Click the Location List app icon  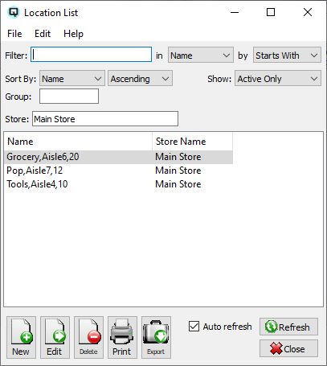tap(14, 12)
